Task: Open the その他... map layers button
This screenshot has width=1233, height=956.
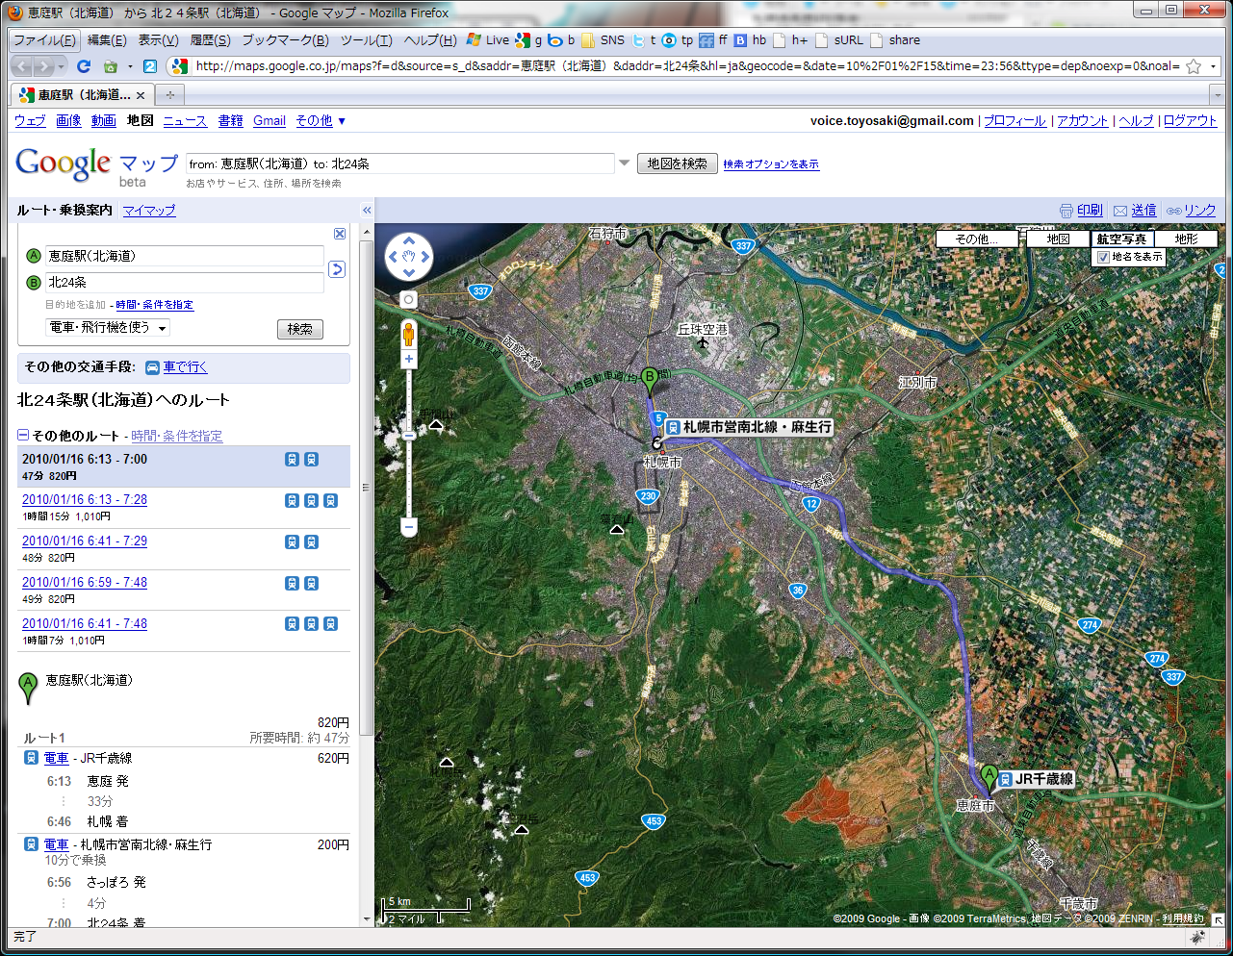Action: (x=977, y=239)
